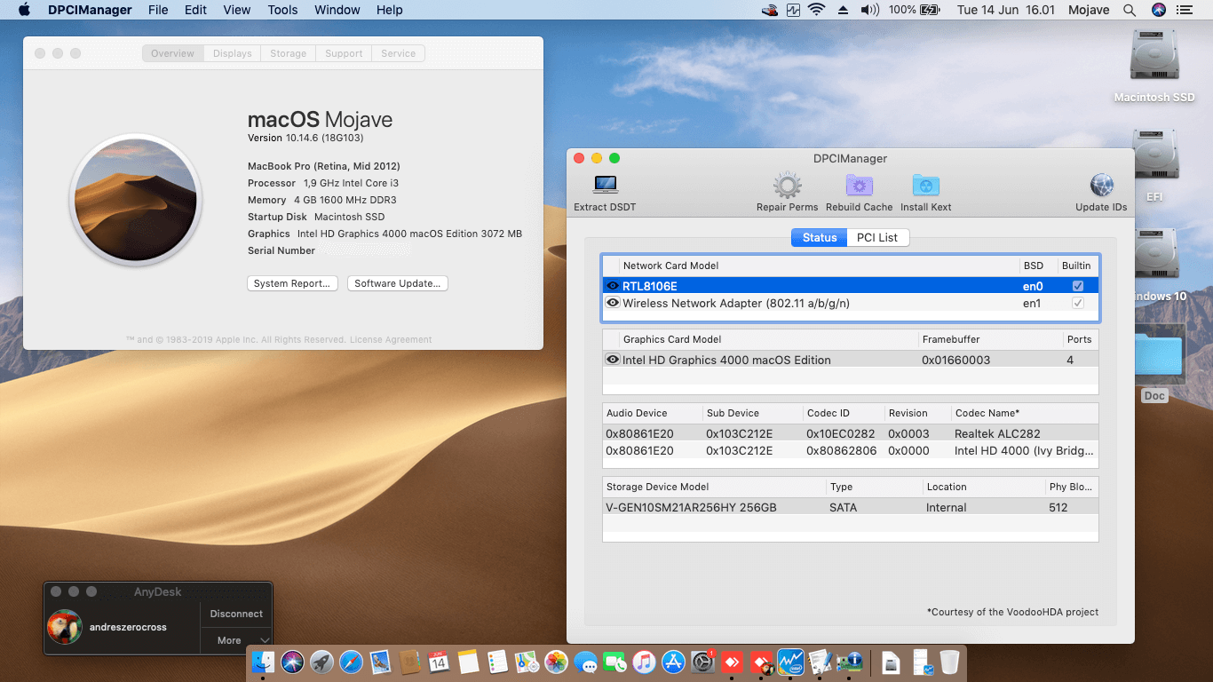Open iTunes from the Dock
The width and height of the screenshot is (1213, 682).
(644, 662)
